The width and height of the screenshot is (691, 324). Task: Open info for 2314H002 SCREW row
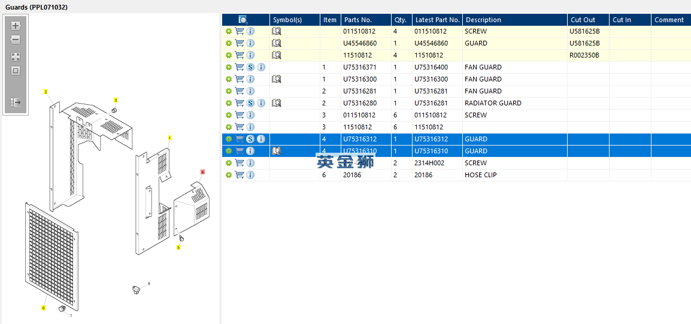[250, 163]
